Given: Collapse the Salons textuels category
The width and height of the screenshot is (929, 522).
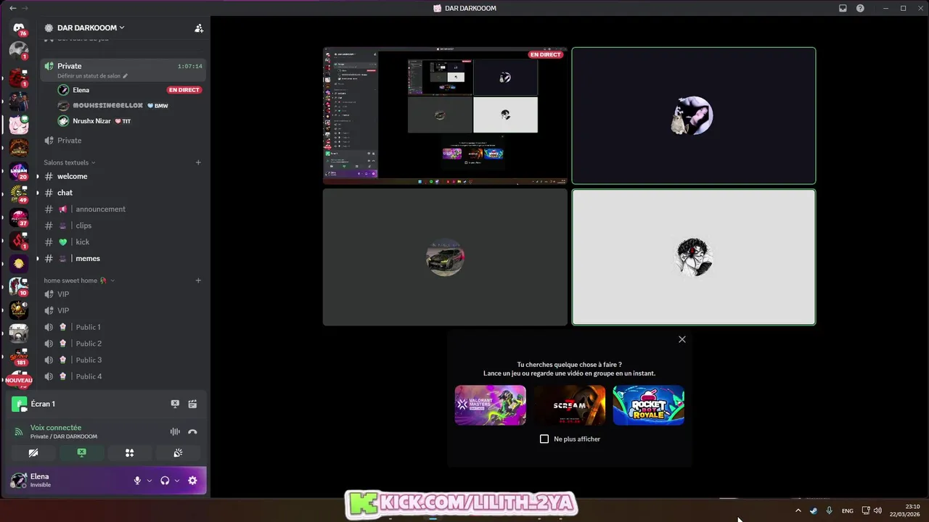Looking at the screenshot, I should (70, 162).
